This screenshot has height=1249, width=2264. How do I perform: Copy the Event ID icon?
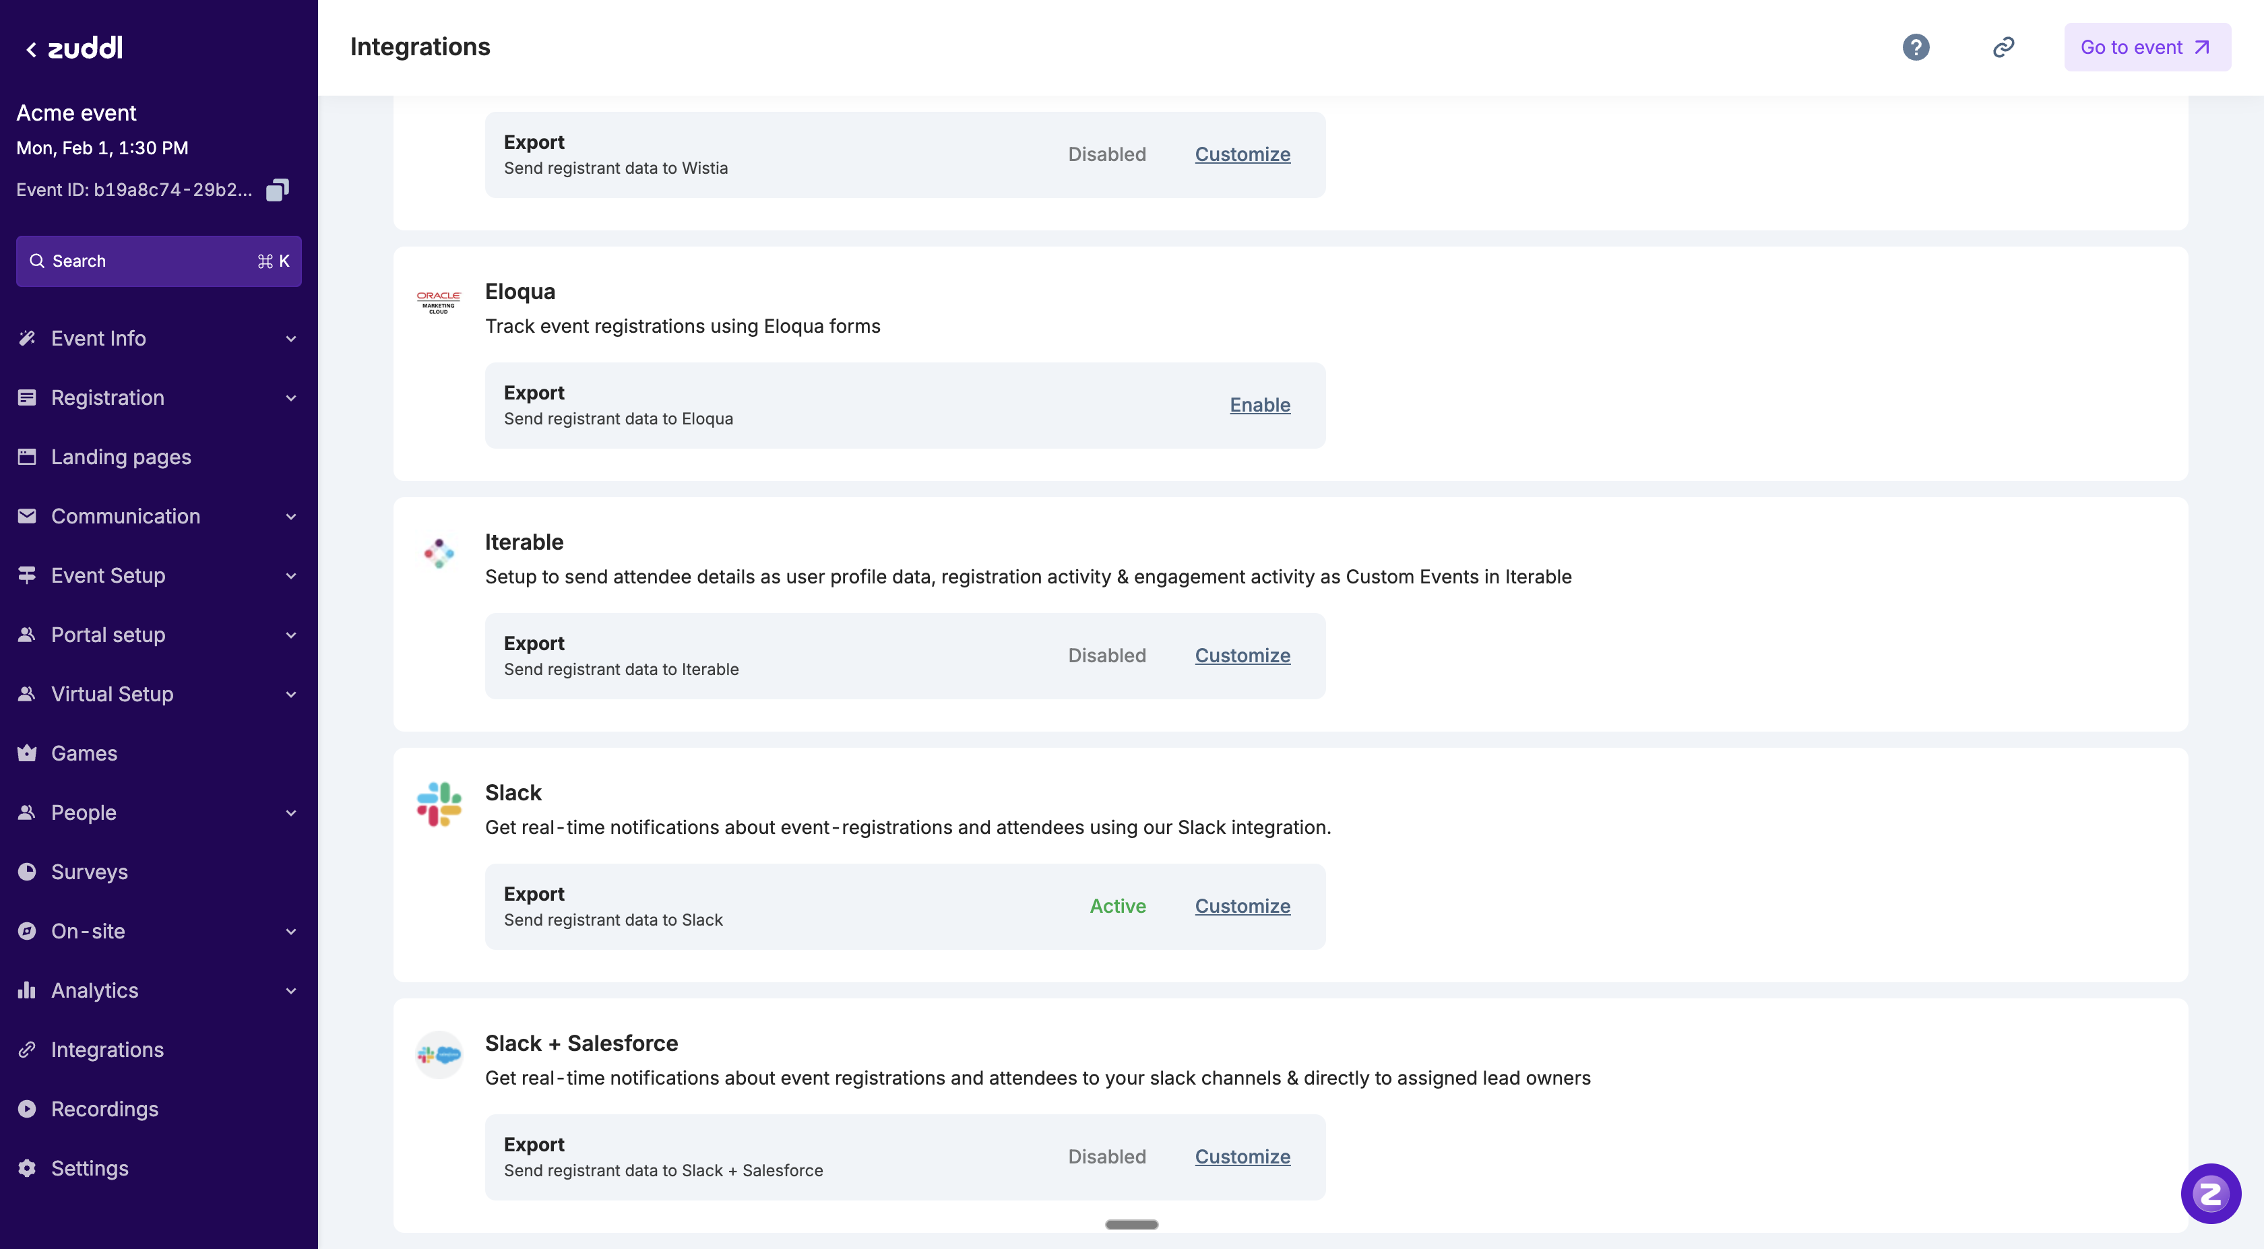click(x=277, y=190)
